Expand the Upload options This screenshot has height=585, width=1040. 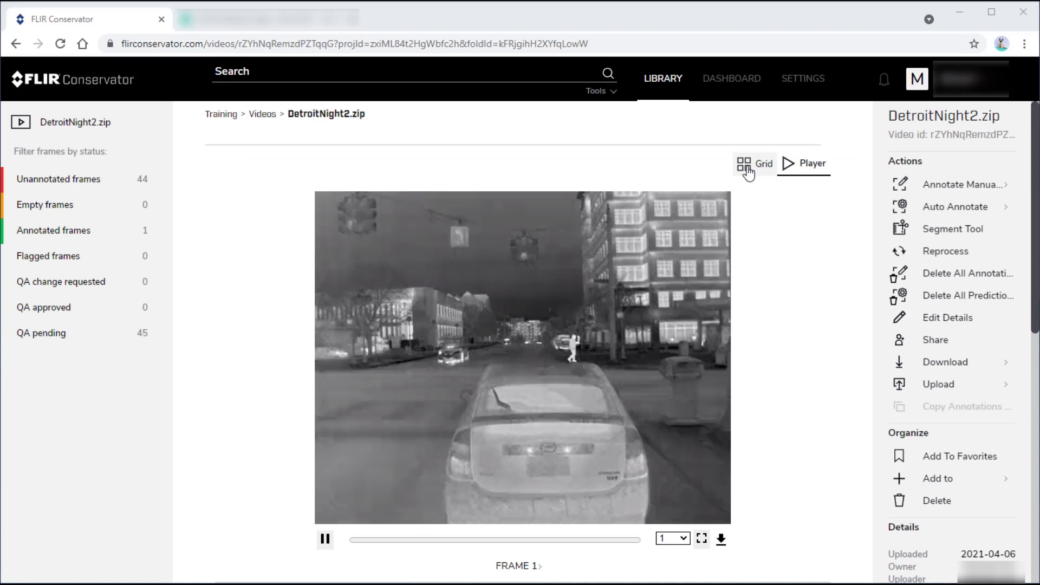(x=1006, y=383)
